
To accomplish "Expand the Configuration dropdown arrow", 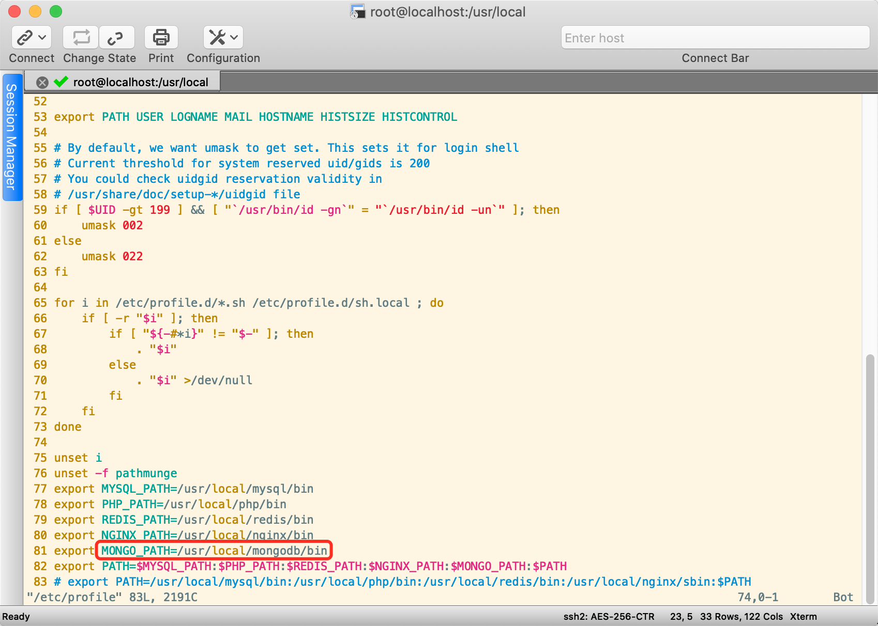I will click(x=234, y=38).
